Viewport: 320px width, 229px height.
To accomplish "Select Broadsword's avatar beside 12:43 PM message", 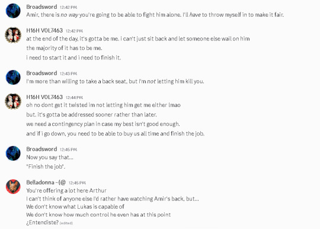I will (x=13, y=77).
